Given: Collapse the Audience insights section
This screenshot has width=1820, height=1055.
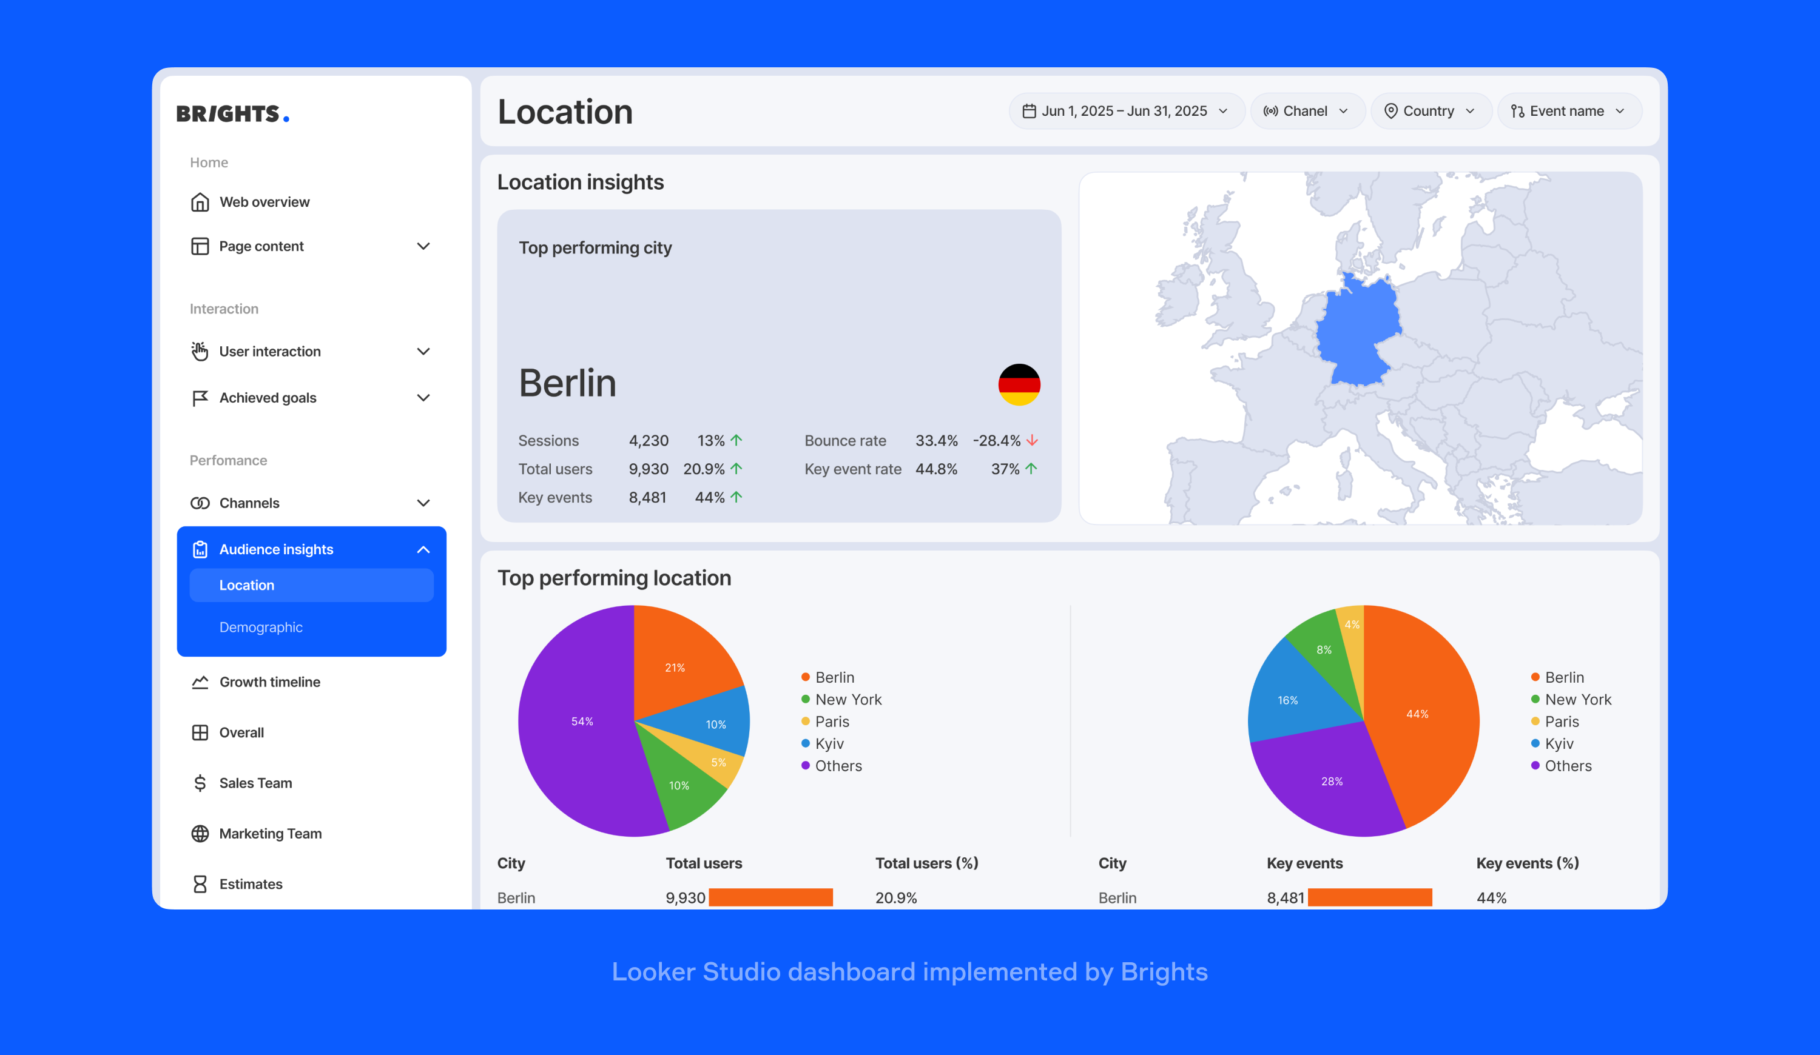Looking at the screenshot, I should 425,549.
